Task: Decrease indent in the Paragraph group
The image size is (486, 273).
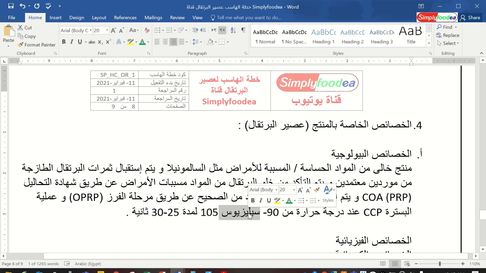Action: 195,30
